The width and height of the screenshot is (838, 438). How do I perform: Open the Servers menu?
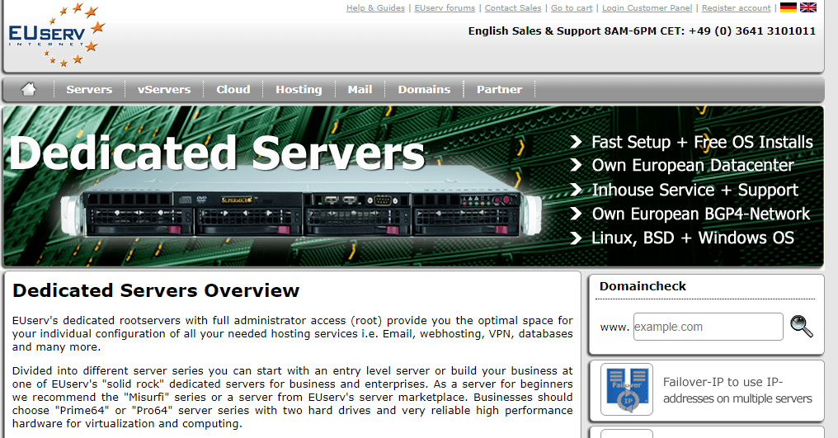tap(89, 89)
